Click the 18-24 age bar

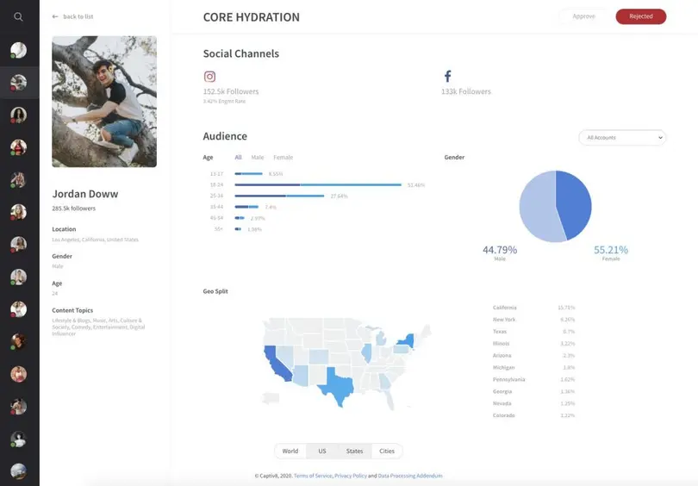pos(318,184)
